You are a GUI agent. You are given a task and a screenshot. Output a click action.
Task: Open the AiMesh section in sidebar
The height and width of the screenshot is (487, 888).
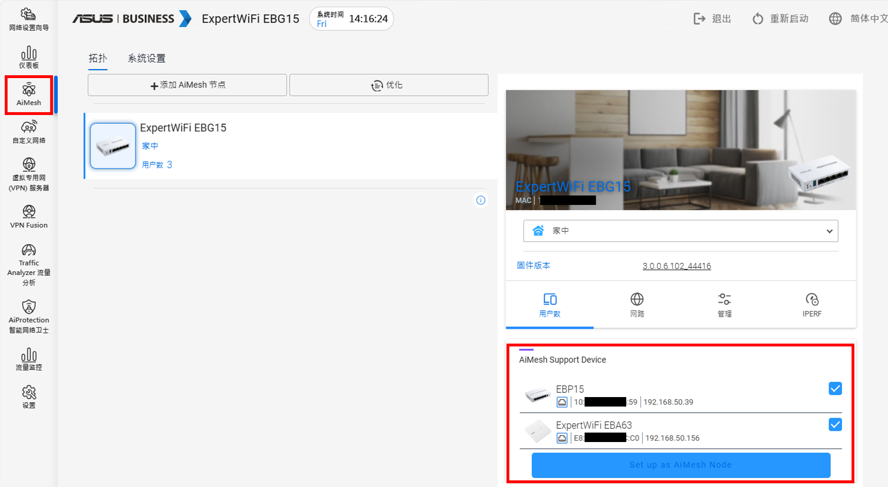coord(28,95)
